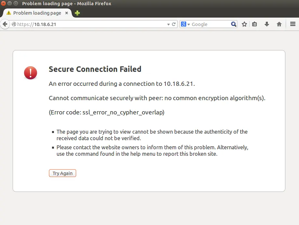
Task: Close the "Problem loading page" tab
Action: tap(67, 13)
